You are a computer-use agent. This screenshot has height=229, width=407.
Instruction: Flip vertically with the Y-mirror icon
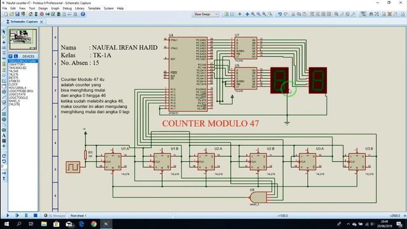(4, 179)
